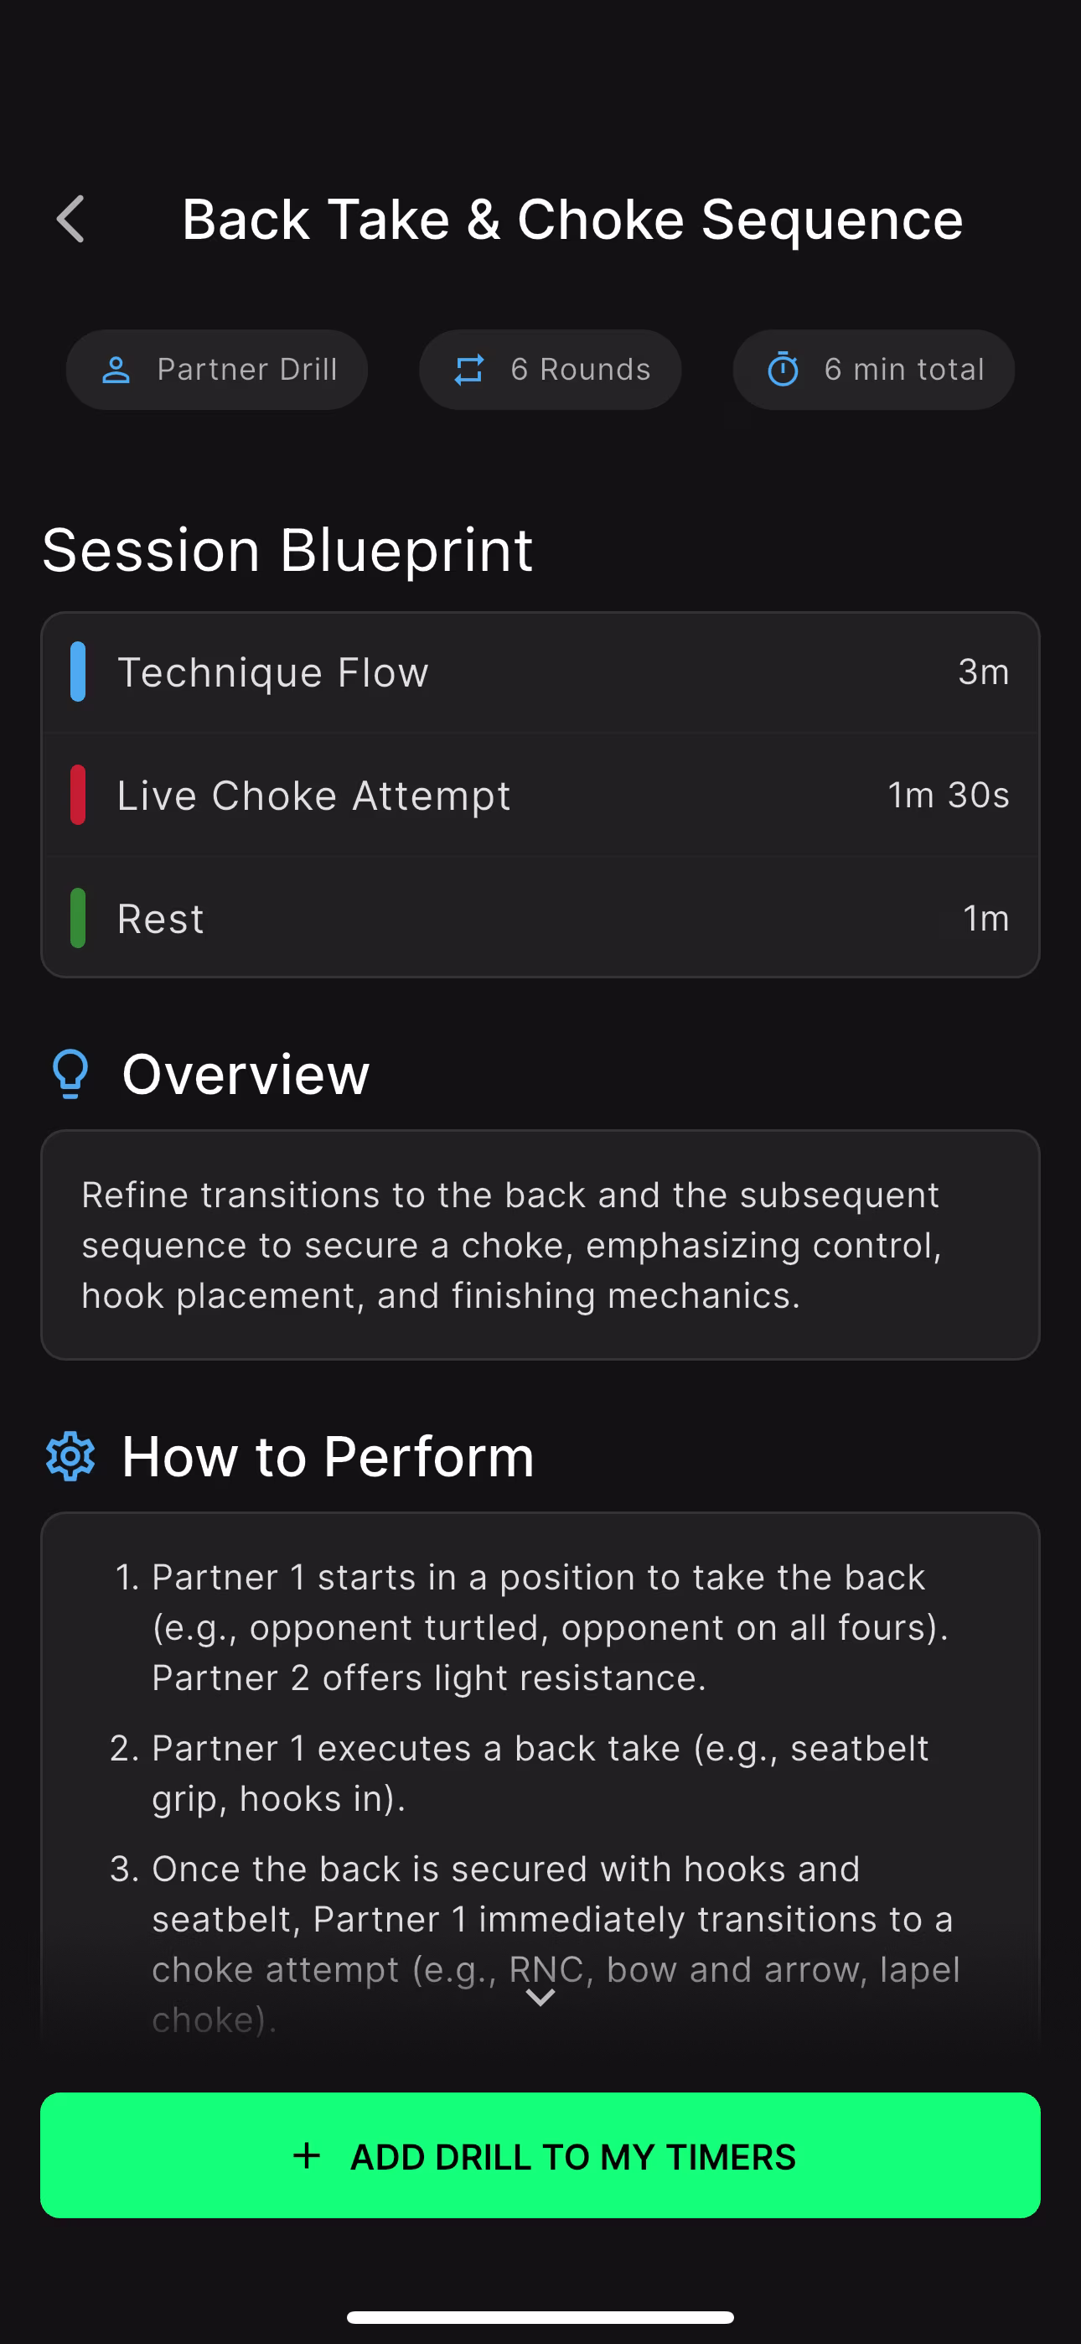The image size is (1081, 2344).
Task: Tap the Session Blueprint heading
Action: tap(287, 551)
